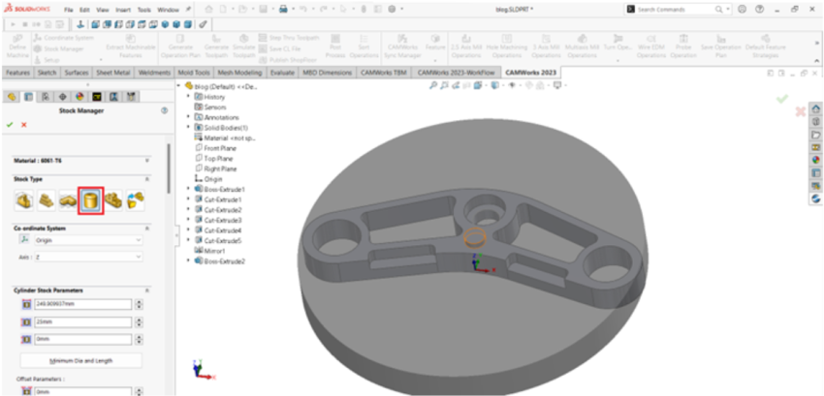Open the Stock Manager help icon

point(164,110)
